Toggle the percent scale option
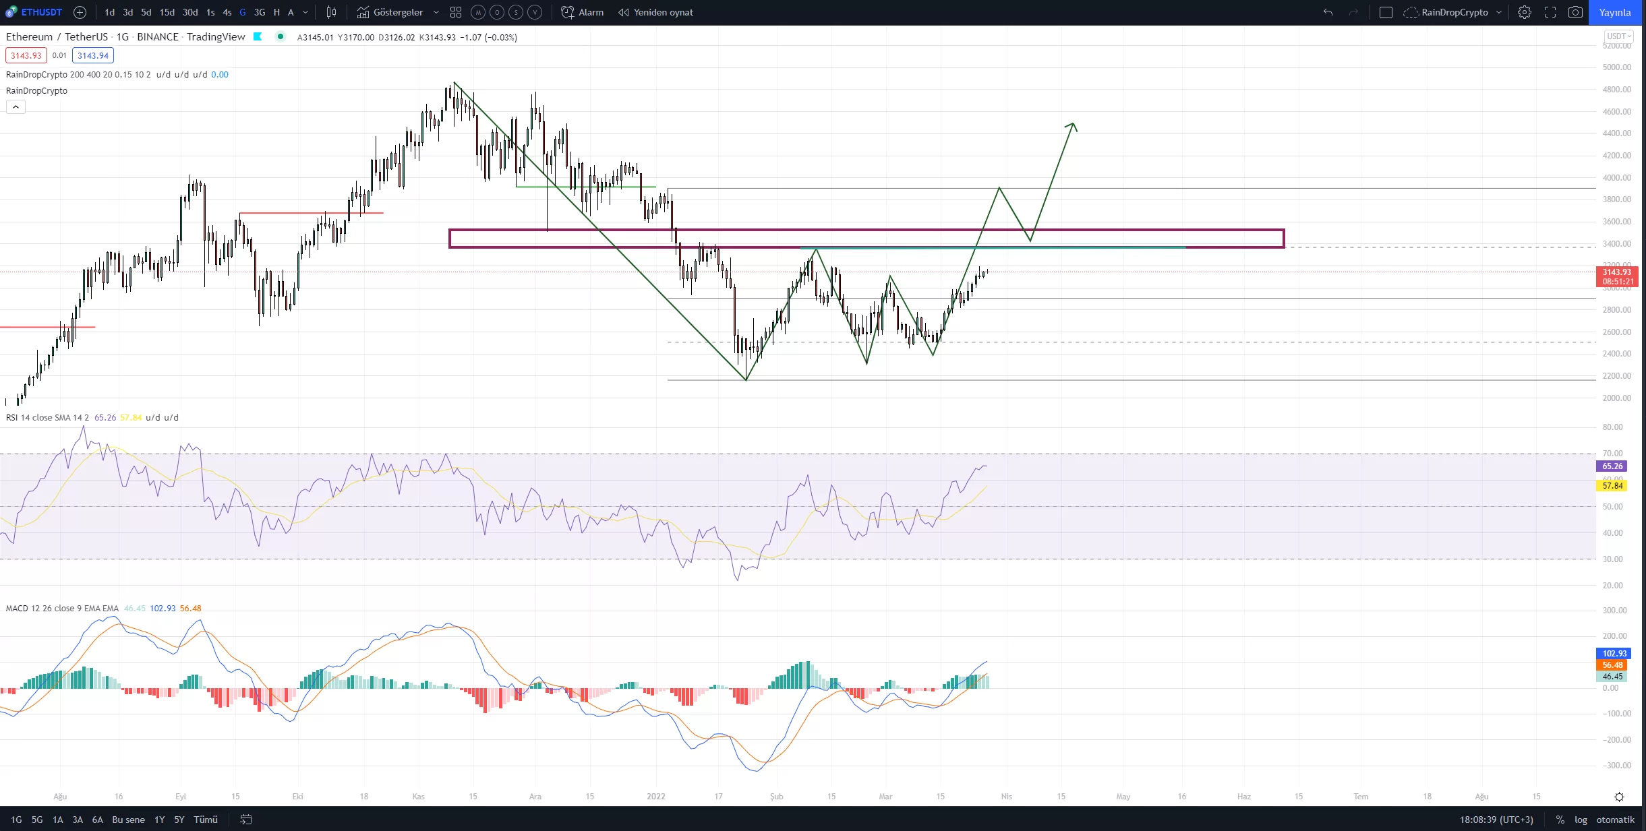Viewport: 1646px width, 831px height. 1560,820
